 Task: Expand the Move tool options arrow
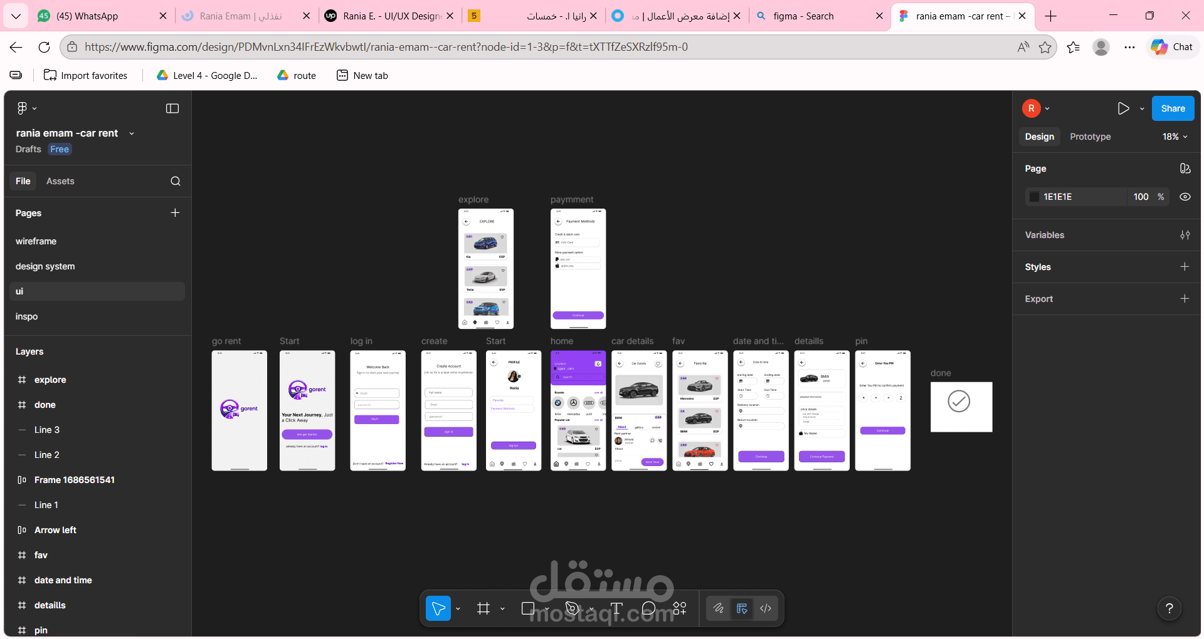[x=458, y=608]
